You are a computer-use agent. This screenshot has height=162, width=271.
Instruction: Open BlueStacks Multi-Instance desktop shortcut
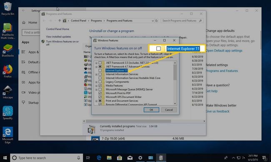tap(8, 31)
